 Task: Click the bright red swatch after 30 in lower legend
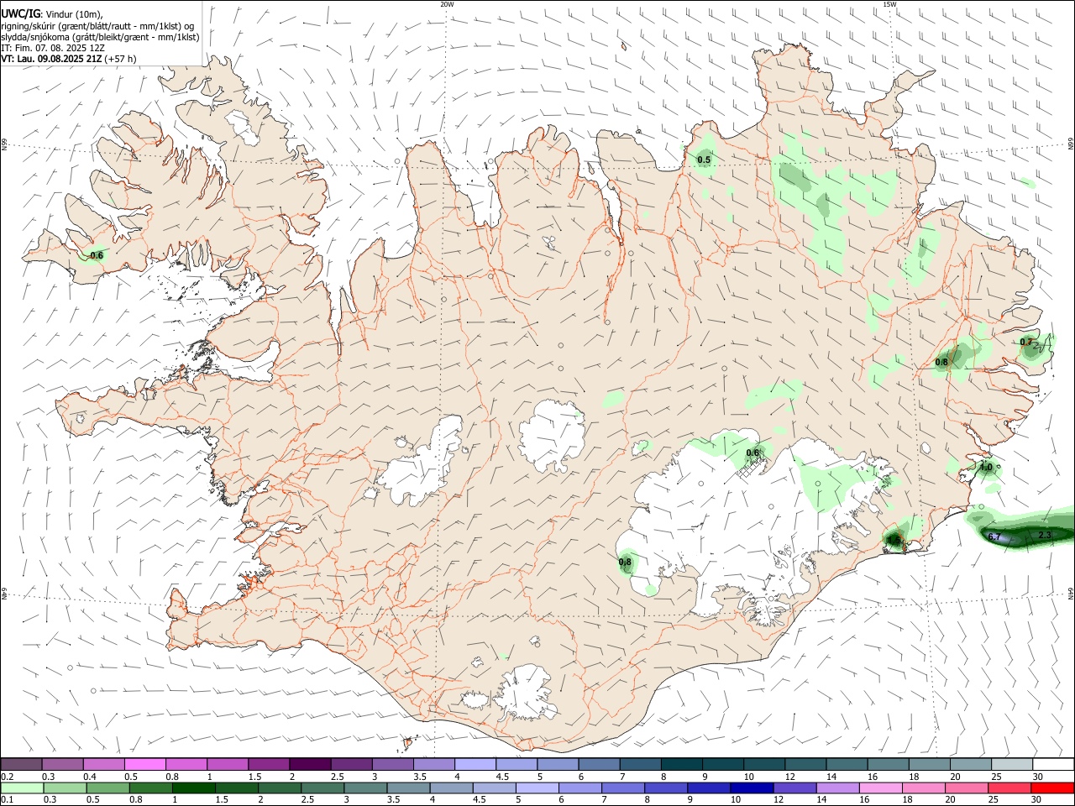[1052, 788]
